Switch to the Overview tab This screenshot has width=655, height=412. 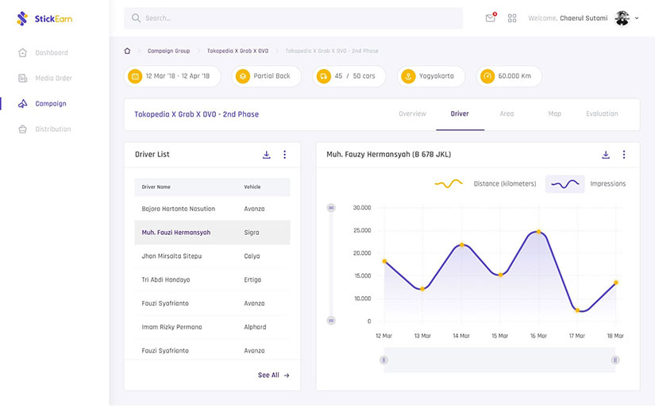[x=412, y=114]
